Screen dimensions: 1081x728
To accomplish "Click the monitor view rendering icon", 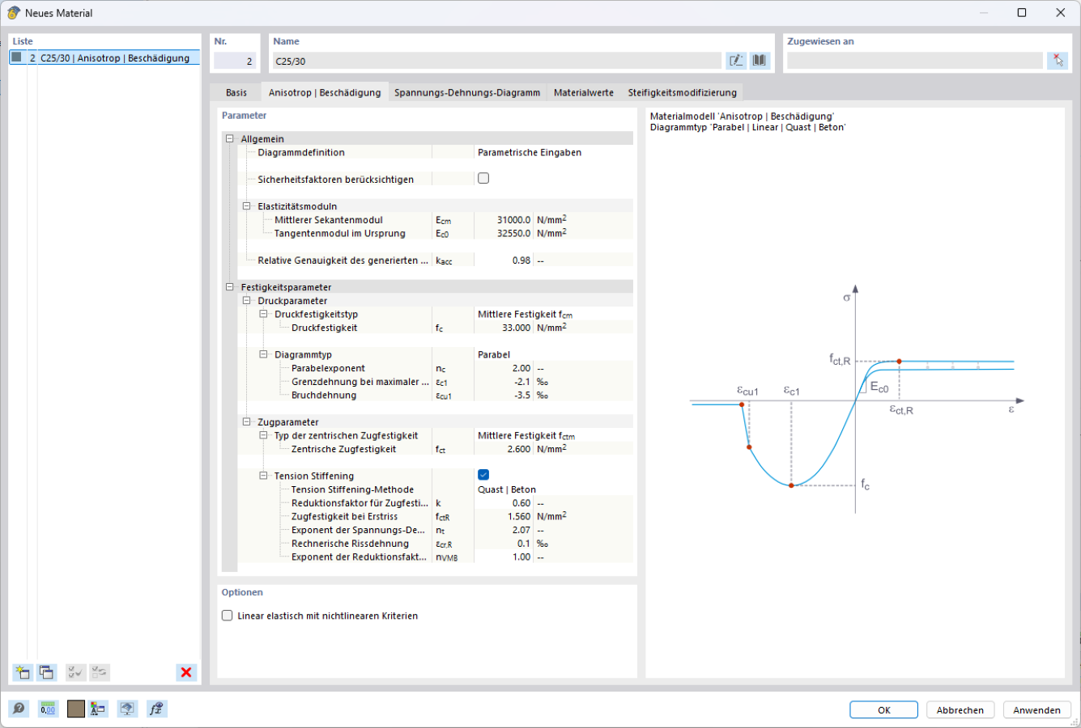I will (x=127, y=709).
